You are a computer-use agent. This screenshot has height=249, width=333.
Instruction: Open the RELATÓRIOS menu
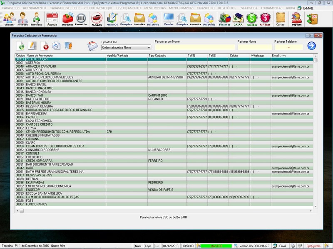pyautogui.click(x=227, y=8)
